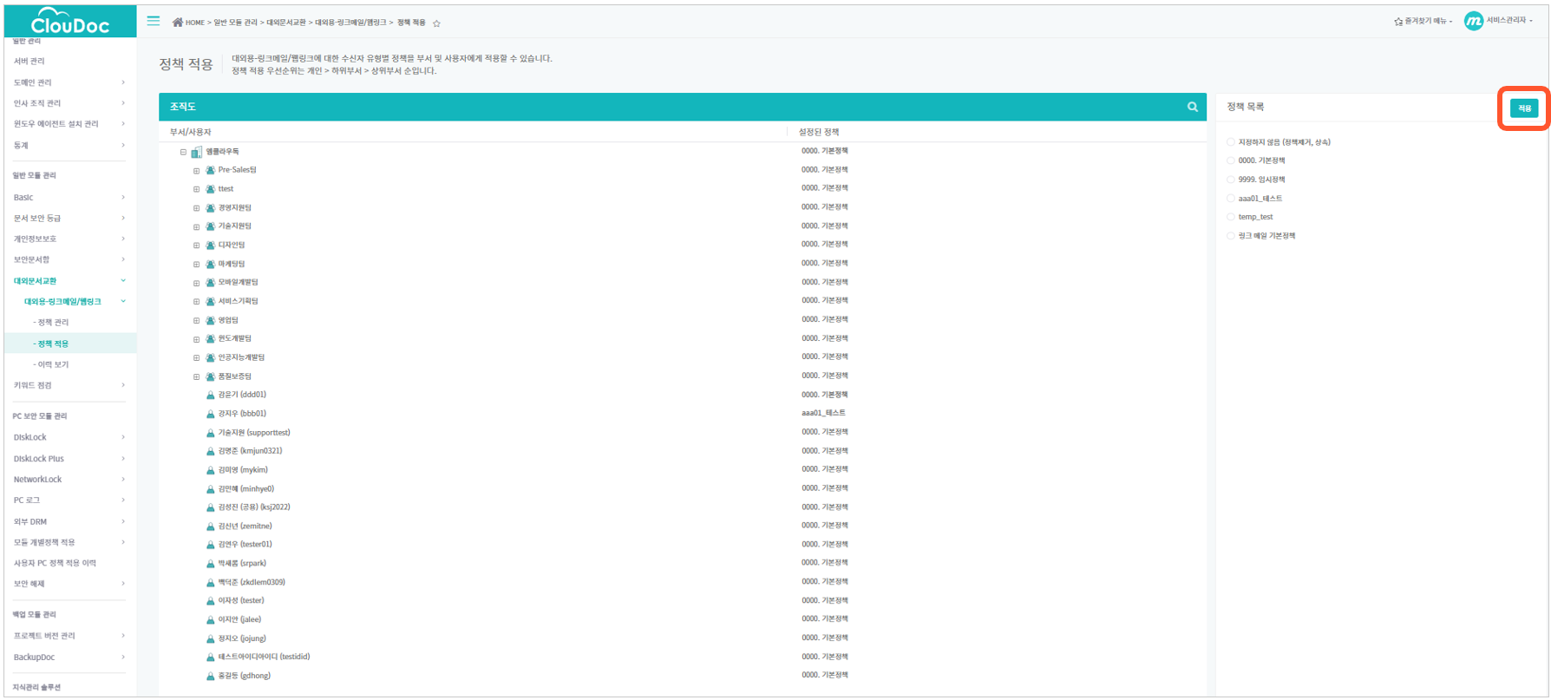
Task: Click the group icon beside 마케팅팀
Action: (x=210, y=264)
